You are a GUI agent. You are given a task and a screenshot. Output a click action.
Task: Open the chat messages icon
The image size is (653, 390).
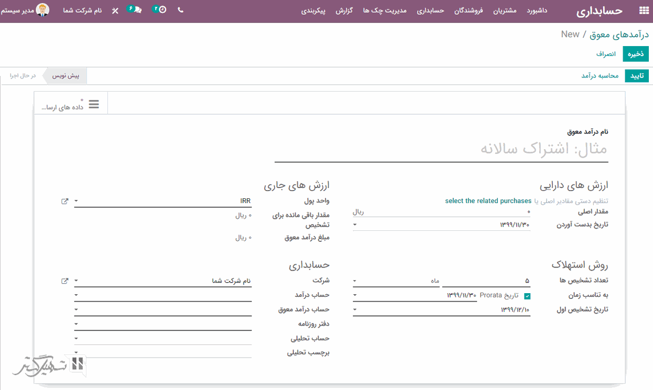135,9
